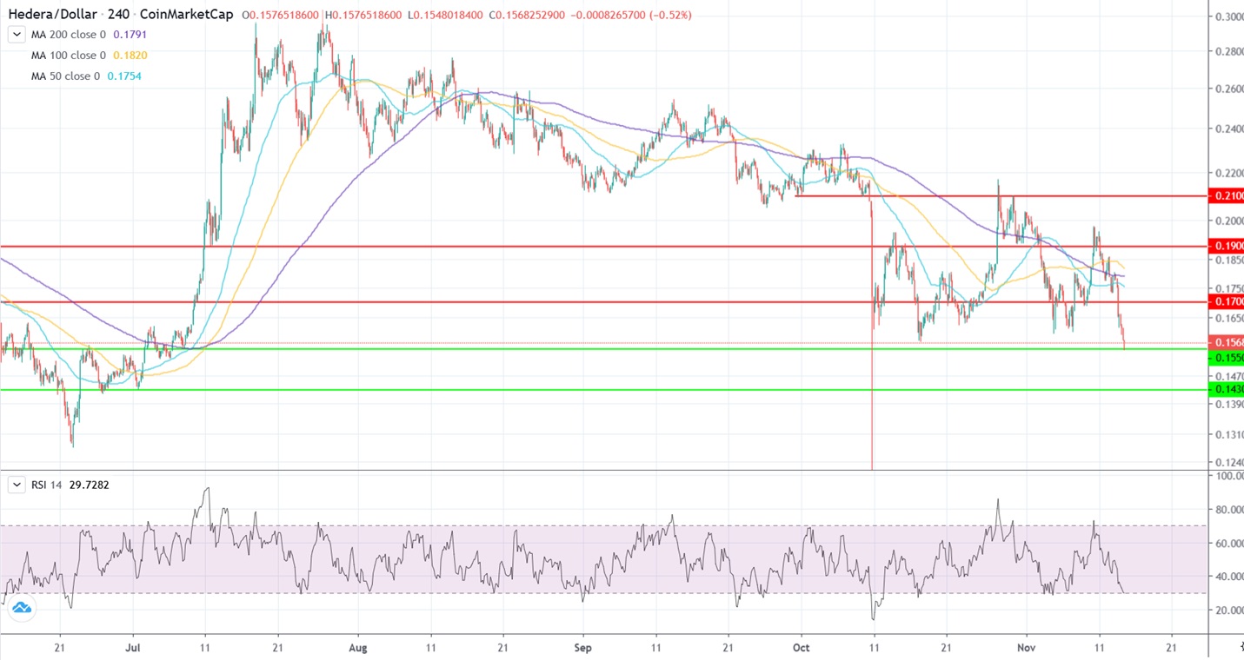Click the 0.1550 green price label
Image resolution: width=1244 pixels, height=660 pixels.
[1227, 358]
